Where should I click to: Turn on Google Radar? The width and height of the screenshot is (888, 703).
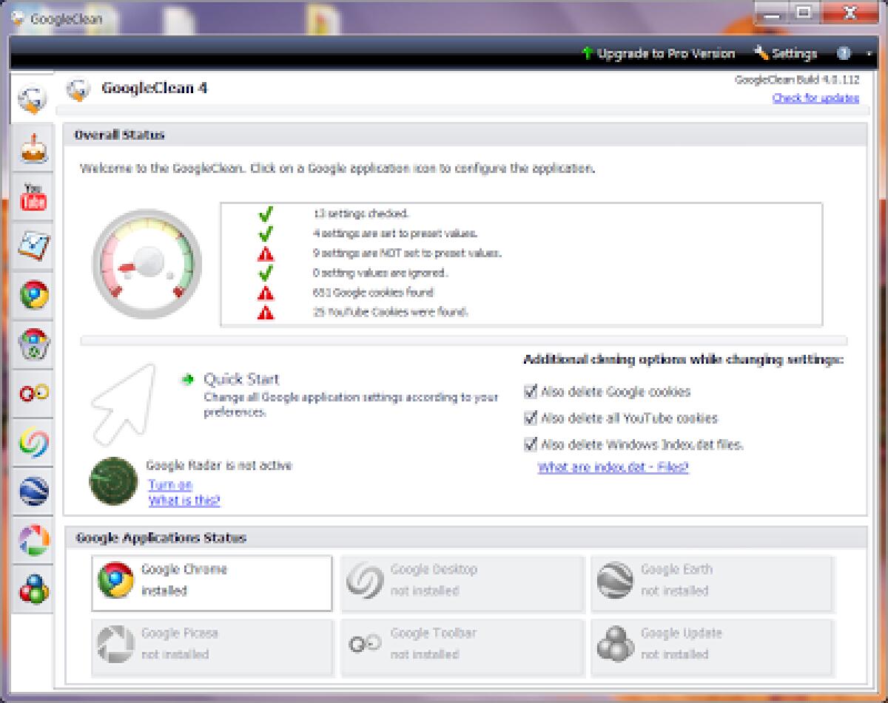coord(172,486)
